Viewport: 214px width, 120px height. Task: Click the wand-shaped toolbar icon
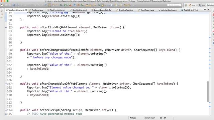[18, 5]
